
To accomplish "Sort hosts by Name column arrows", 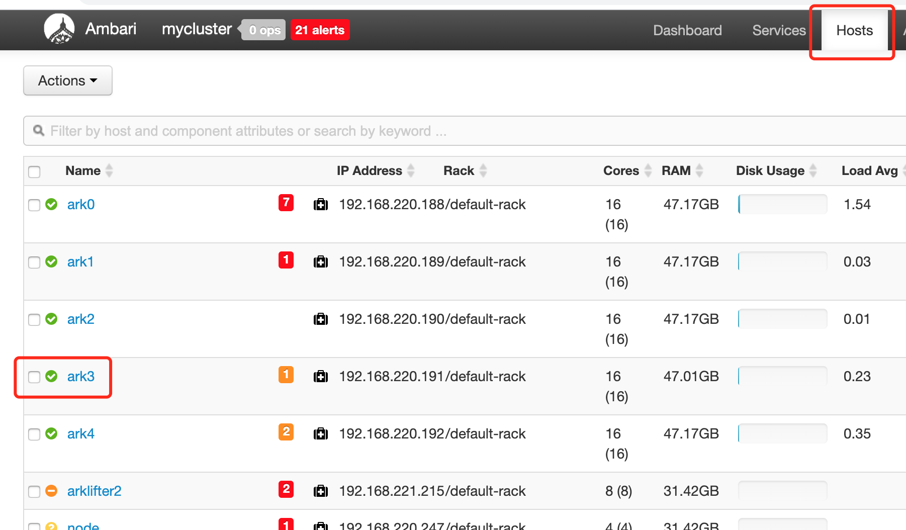I will click(x=109, y=171).
